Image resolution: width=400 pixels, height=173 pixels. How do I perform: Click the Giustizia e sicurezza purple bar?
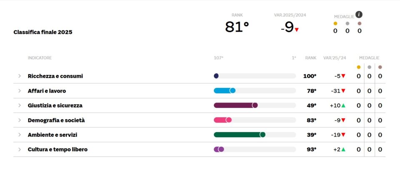click(234, 105)
